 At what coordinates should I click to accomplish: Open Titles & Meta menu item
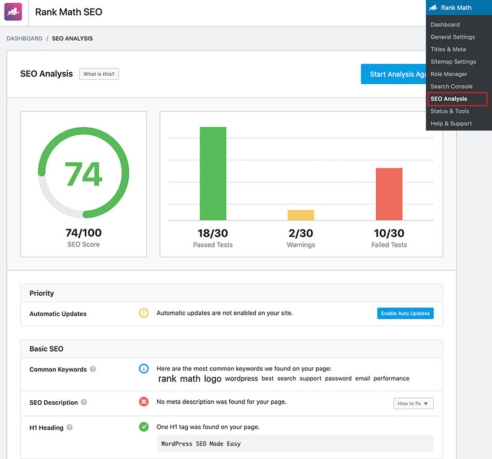coord(448,49)
